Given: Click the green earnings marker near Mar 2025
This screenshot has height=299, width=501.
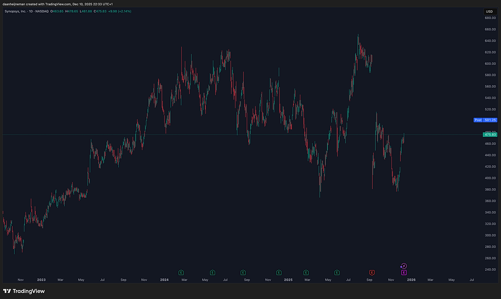Looking at the screenshot, I should click(306, 272).
